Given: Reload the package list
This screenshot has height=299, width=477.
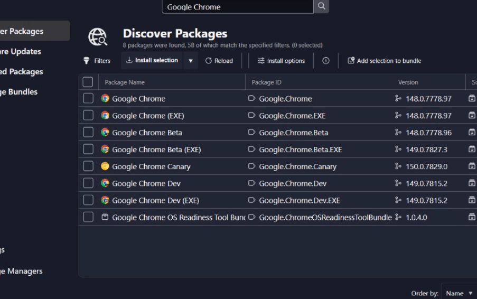Looking at the screenshot, I should [219, 61].
